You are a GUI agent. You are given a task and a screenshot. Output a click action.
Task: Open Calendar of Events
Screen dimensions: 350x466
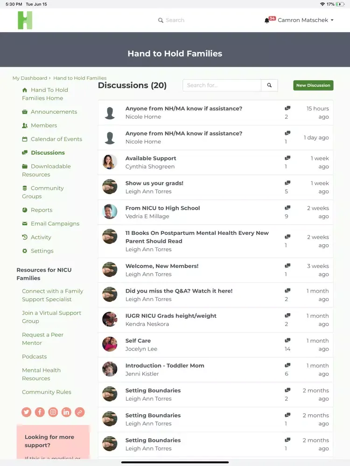coord(56,139)
